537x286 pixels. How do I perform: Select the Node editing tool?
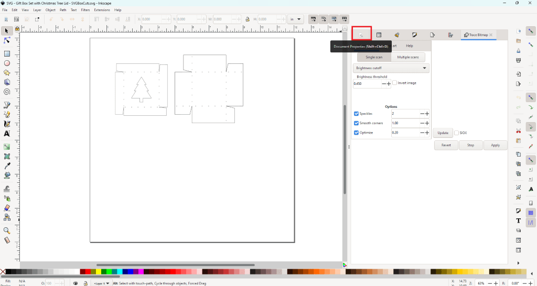click(x=7, y=40)
